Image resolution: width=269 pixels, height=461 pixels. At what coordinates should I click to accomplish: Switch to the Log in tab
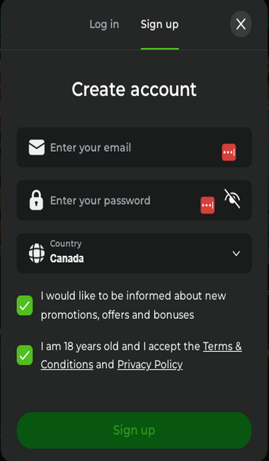pos(104,24)
